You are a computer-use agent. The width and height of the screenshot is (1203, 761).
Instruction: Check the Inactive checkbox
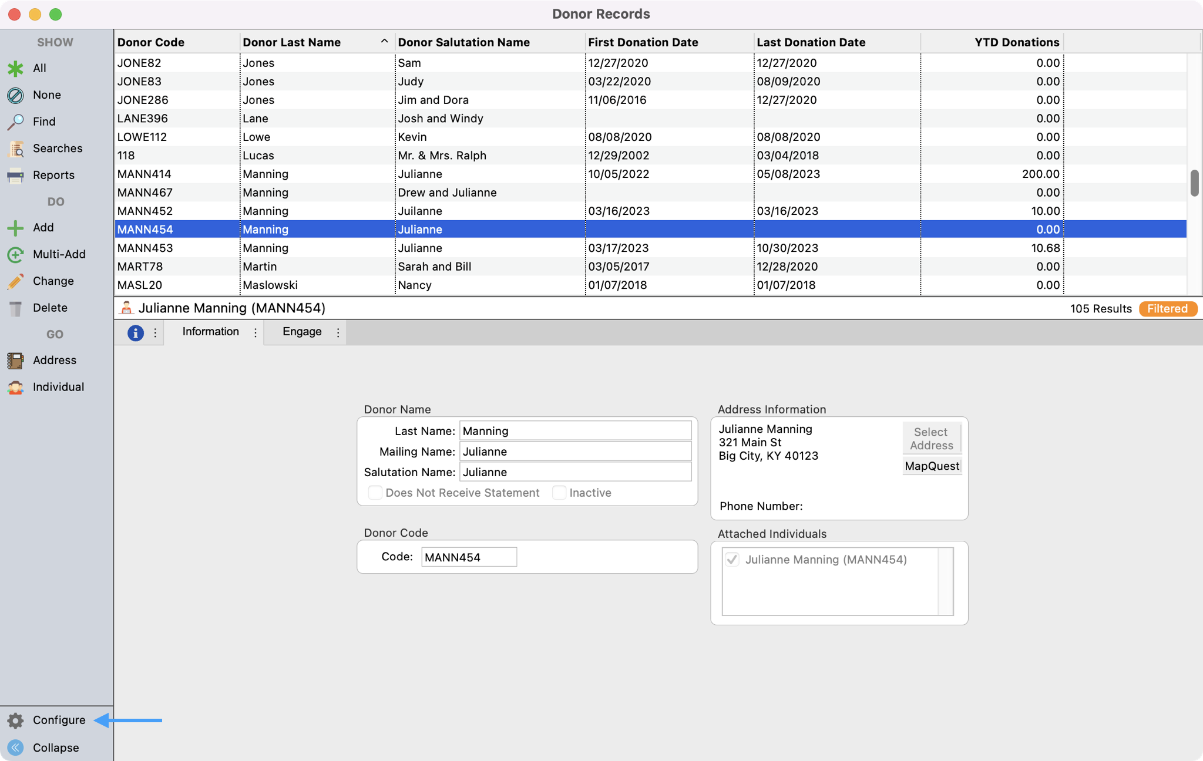point(559,493)
